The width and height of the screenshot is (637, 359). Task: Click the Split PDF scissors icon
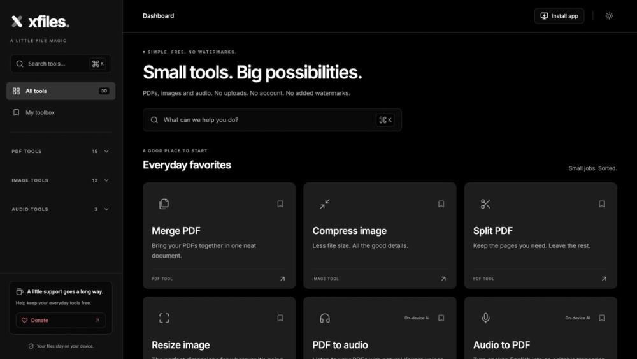click(485, 203)
